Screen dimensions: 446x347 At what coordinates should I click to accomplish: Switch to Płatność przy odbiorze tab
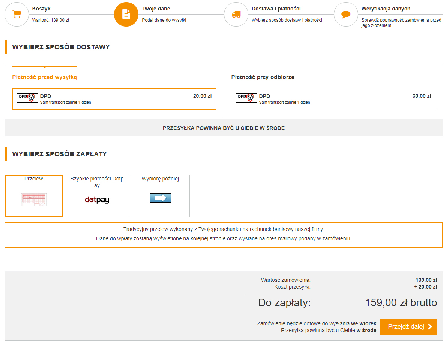click(x=263, y=77)
